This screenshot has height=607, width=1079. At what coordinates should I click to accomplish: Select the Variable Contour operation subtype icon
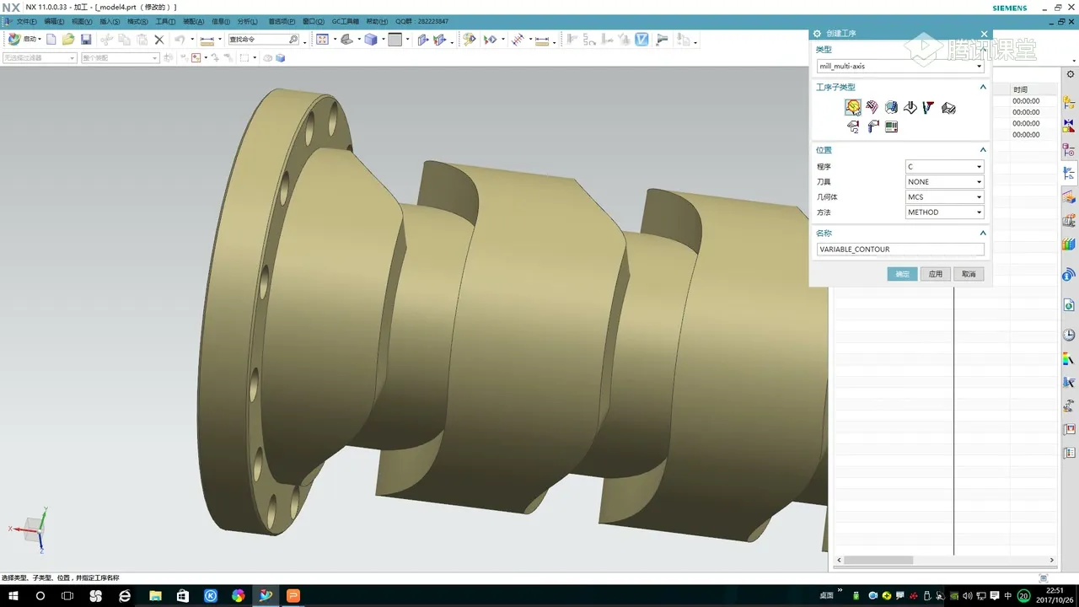[x=852, y=107]
